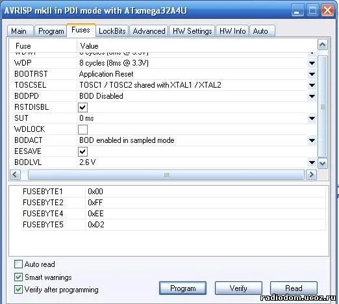Select the BOOTRST fuse name
Image resolution: width=339 pixels, height=304 pixels.
click(x=31, y=74)
